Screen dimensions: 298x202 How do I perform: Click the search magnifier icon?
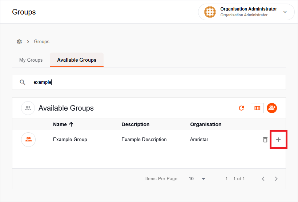click(23, 82)
